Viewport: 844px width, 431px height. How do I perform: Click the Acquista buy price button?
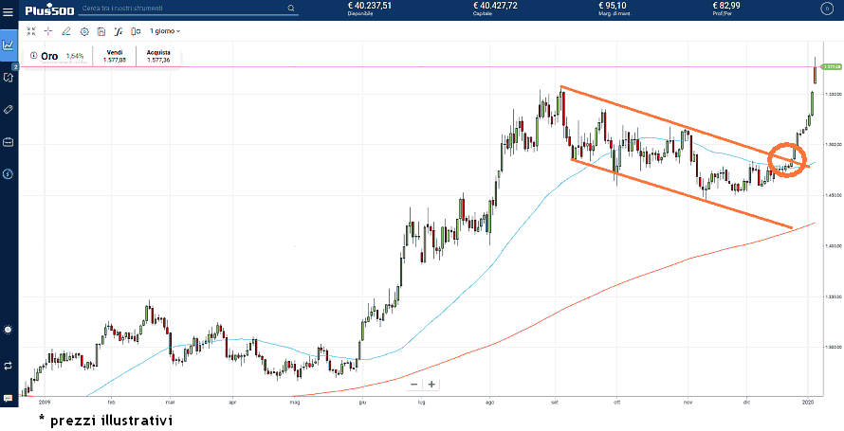[x=158, y=57]
